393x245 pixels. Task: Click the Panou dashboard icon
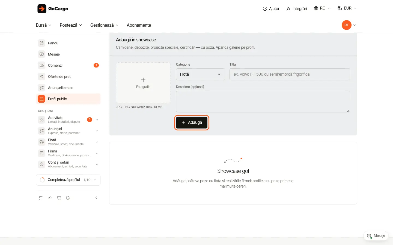(x=41, y=43)
